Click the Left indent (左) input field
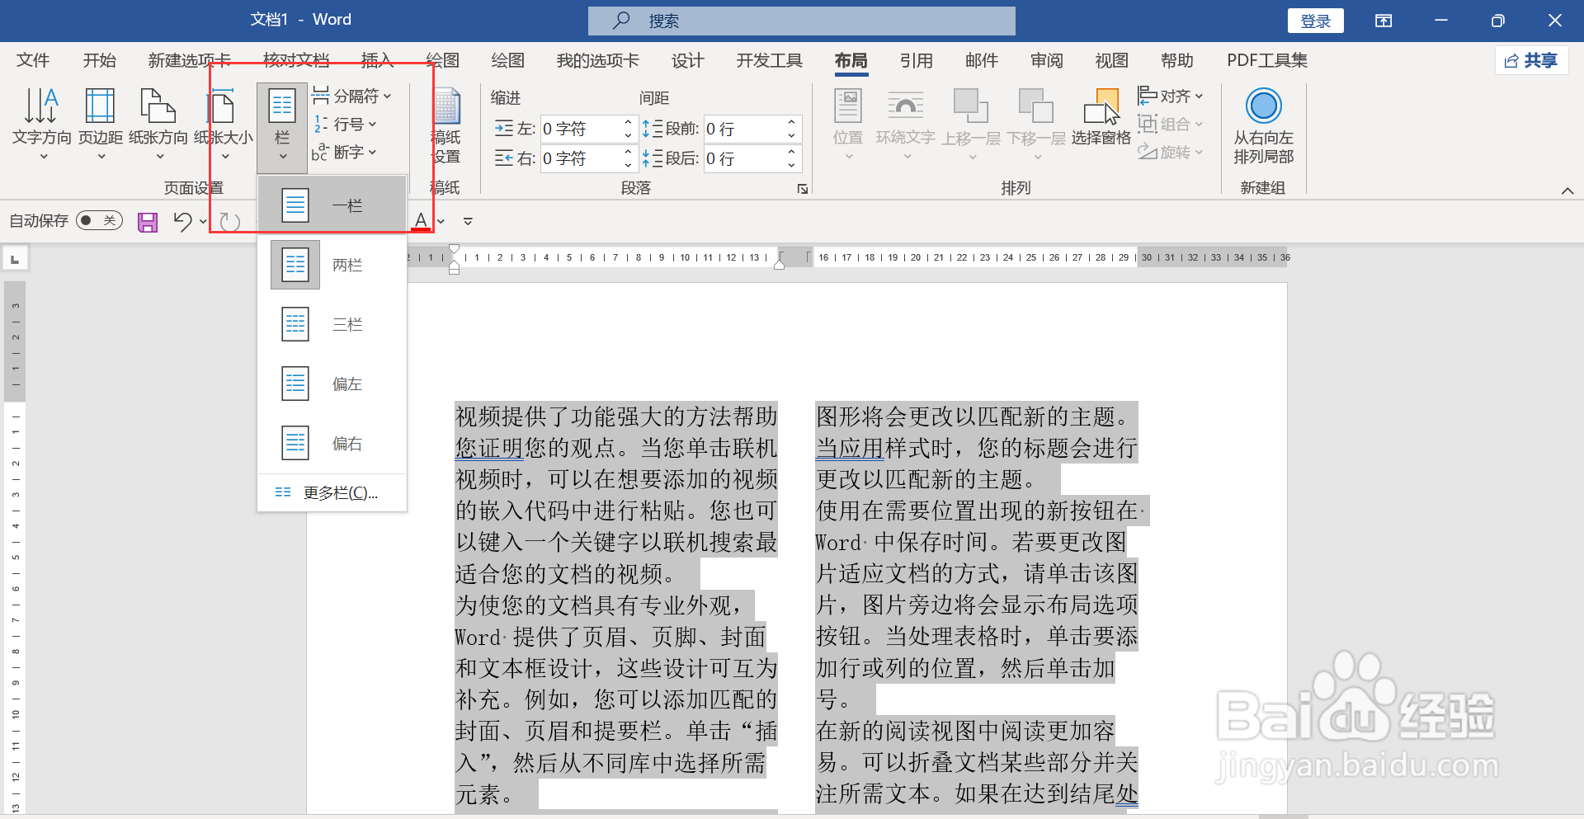This screenshot has height=819, width=1584. click(580, 129)
